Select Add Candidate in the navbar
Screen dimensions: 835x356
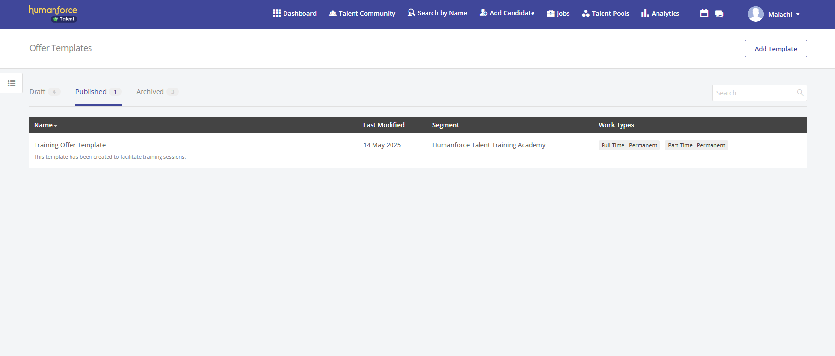tap(507, 13)
